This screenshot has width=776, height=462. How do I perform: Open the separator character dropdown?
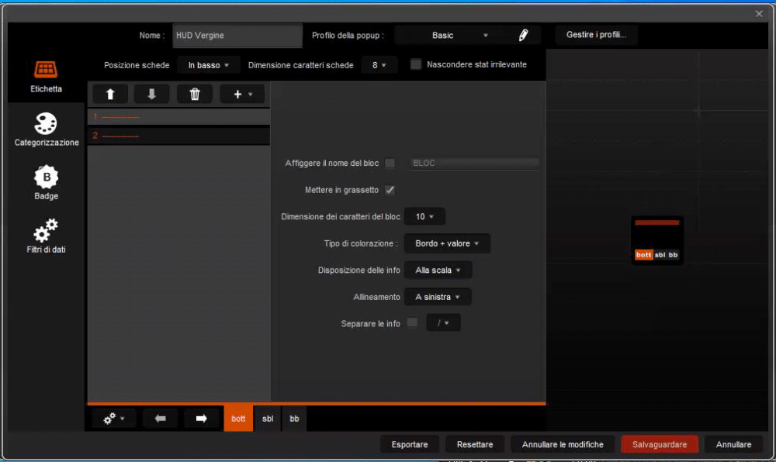coord(443,322)
